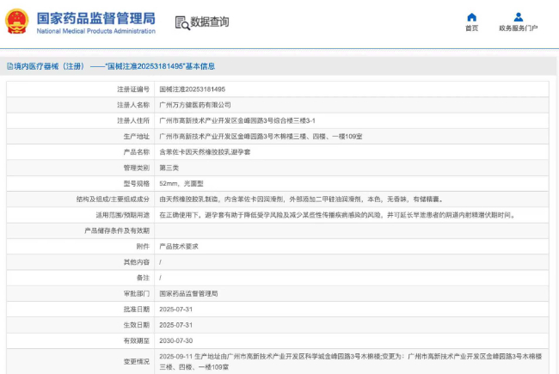The image size is (559, 374).
Task: Click the 审批部门 value 国家药品监督管理局
Action: pyautogui.click(x=188, y=293)
